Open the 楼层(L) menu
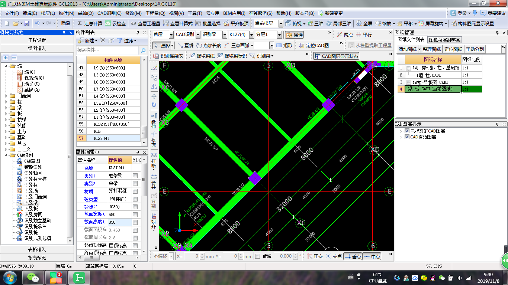Image resolution: width=508 pixels, height=285 pixels. [x=48, y=13]
